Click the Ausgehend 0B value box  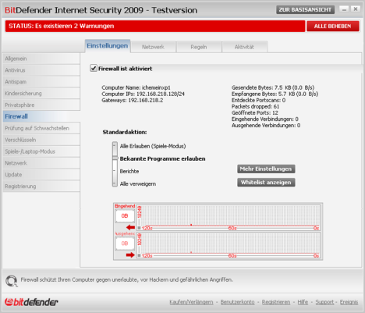pyautogui.click(x=125, y=244)
